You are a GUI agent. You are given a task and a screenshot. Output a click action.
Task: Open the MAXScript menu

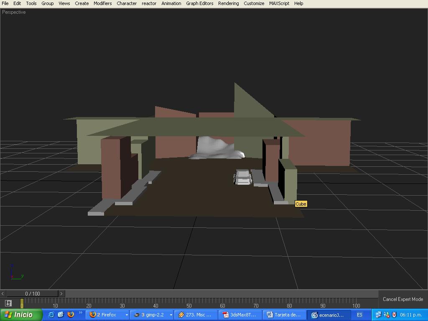(279, 3)
